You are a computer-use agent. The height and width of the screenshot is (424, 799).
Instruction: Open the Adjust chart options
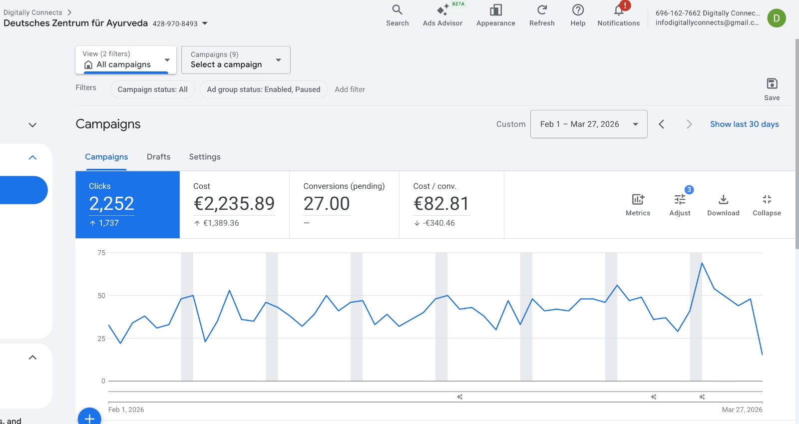680,205
